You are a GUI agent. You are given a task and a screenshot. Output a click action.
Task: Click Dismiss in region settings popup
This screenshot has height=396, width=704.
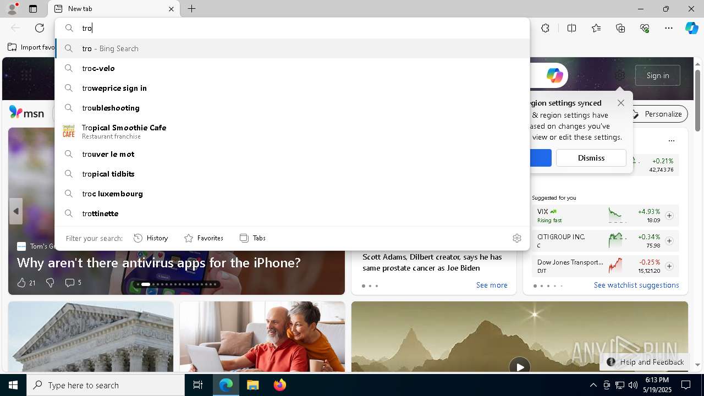click(x=591, y=158)
